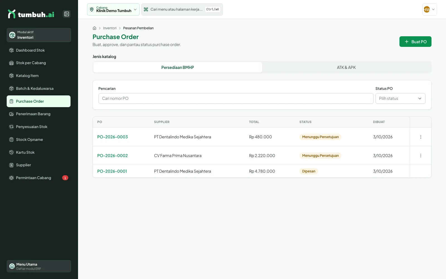The width and height of the screenshot is (446, 279).
Task: Switch to the ATK & APK tab
Action: [x=346, y=68]
